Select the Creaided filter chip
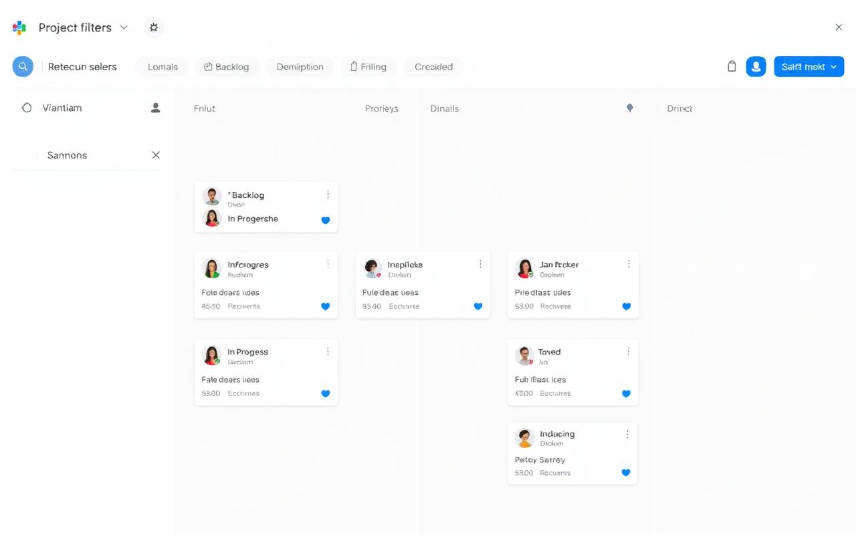 pos(433,67)
